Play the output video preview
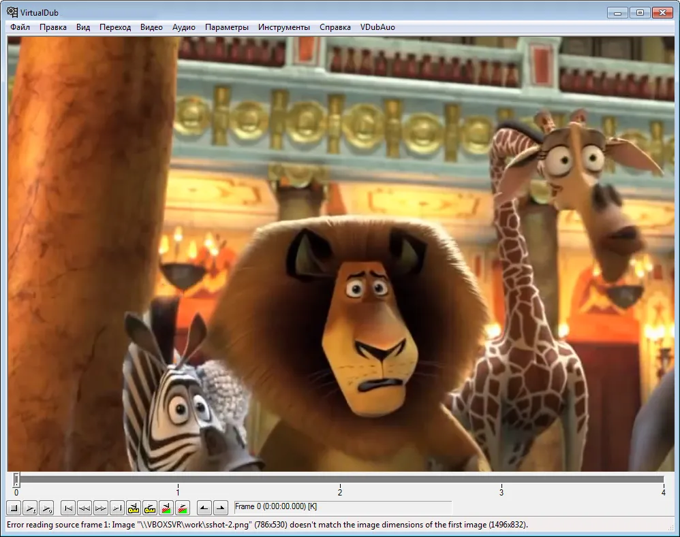 [x=47, y=508]
